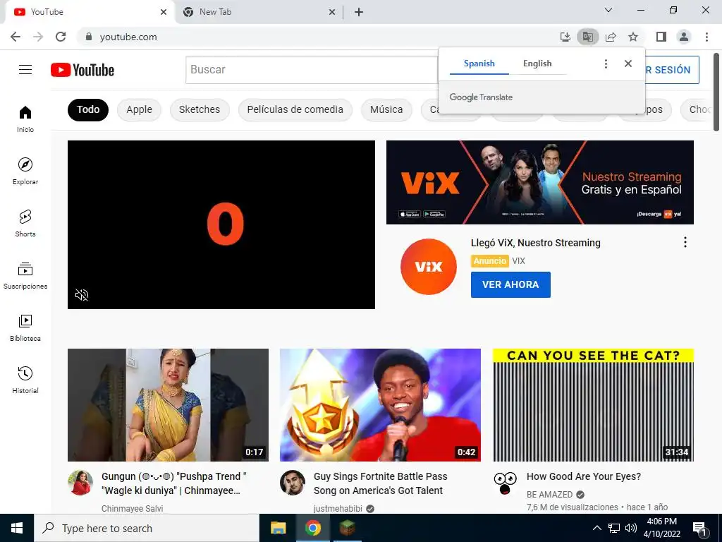This screenshot has width=722, height=542.
Task: Open Fortnite Battle Pass video thumbnail
Action: tap(380, 405)
